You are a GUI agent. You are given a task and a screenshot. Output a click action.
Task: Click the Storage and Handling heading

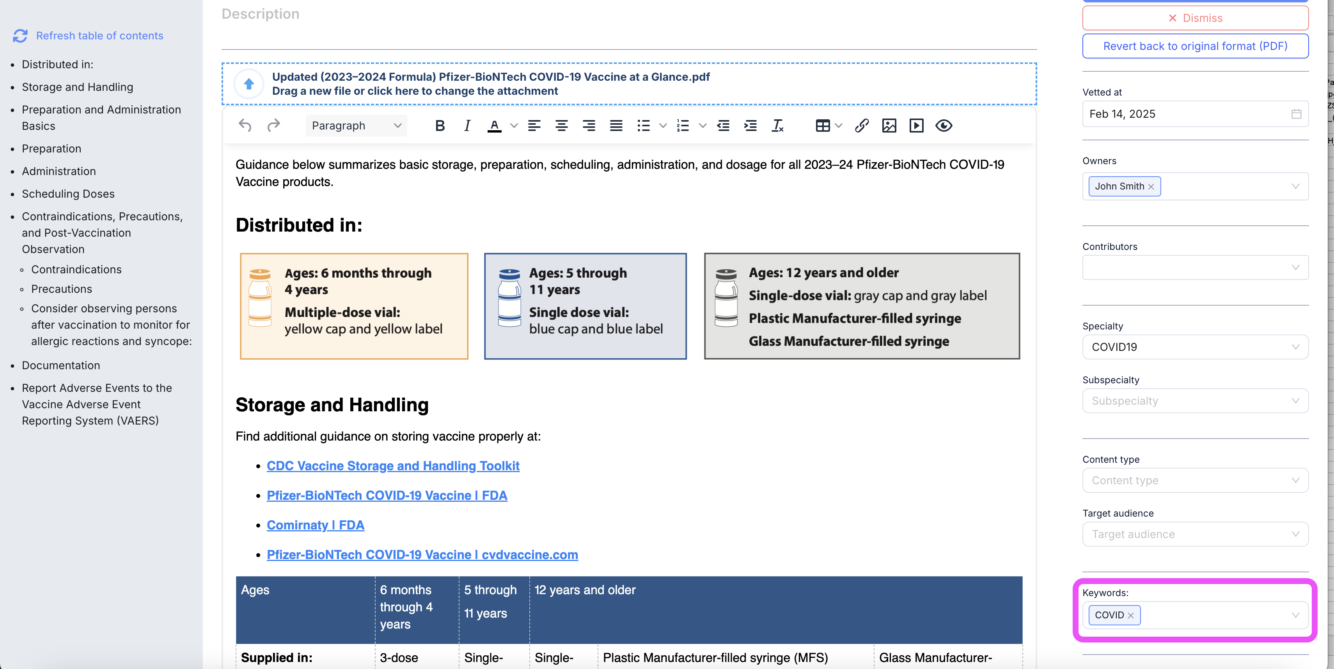click(332, 405)
